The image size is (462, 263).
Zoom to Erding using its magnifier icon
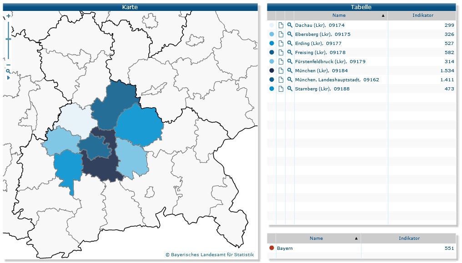tap(290, 44)
